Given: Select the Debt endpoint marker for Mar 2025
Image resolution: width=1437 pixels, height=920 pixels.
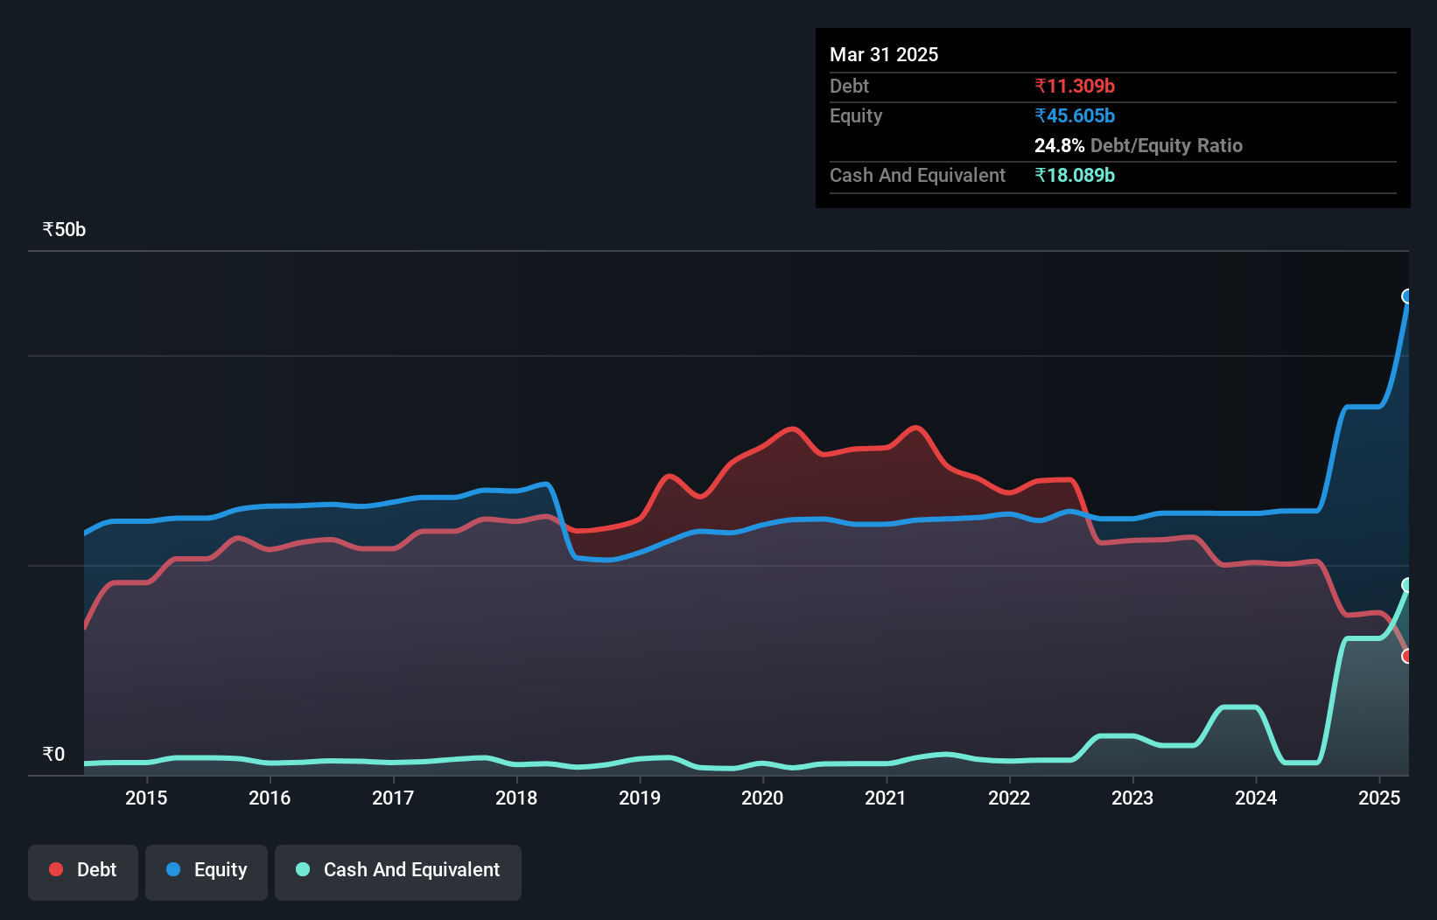Looking at the screenshot, I should click(x=1407, y=656).
